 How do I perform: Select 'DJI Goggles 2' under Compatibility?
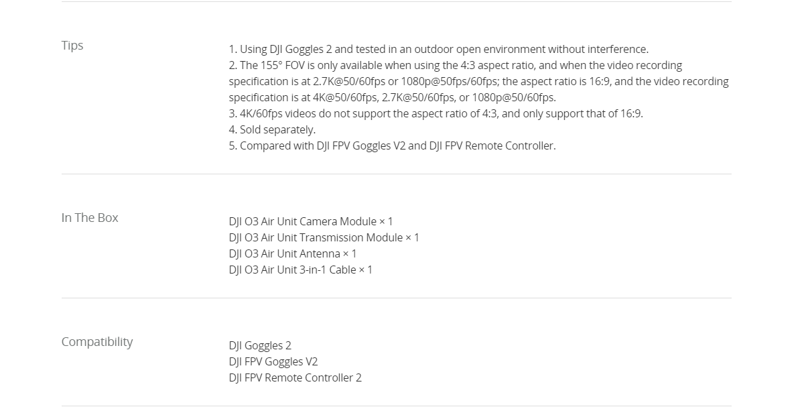260,345
